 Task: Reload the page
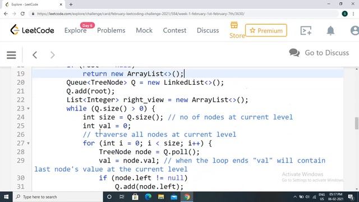point(22,13)
